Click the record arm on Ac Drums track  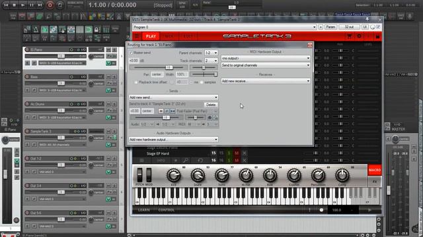coord(27,104)
